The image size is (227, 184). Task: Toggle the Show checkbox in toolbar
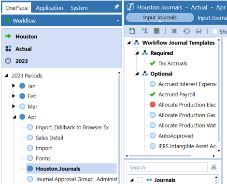[215, 31]
